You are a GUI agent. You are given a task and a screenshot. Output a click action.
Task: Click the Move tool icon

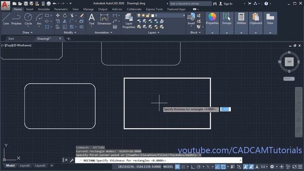point(58,16)
